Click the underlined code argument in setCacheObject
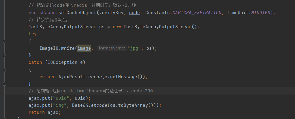The image size is (295, 119). [134, 12]
